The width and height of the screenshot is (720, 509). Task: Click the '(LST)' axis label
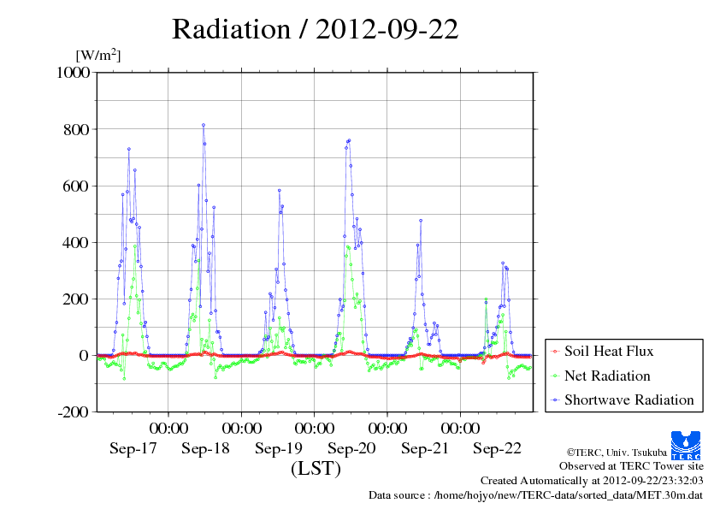[316, 469]
